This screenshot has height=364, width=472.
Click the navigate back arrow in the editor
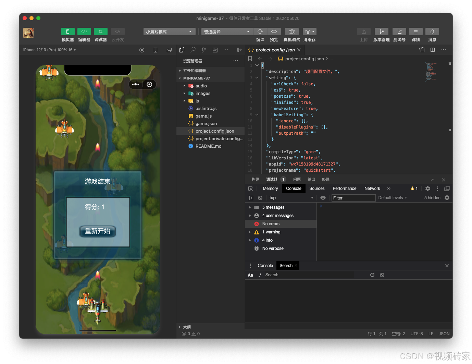pyautogui.click(x=260, y=59)
